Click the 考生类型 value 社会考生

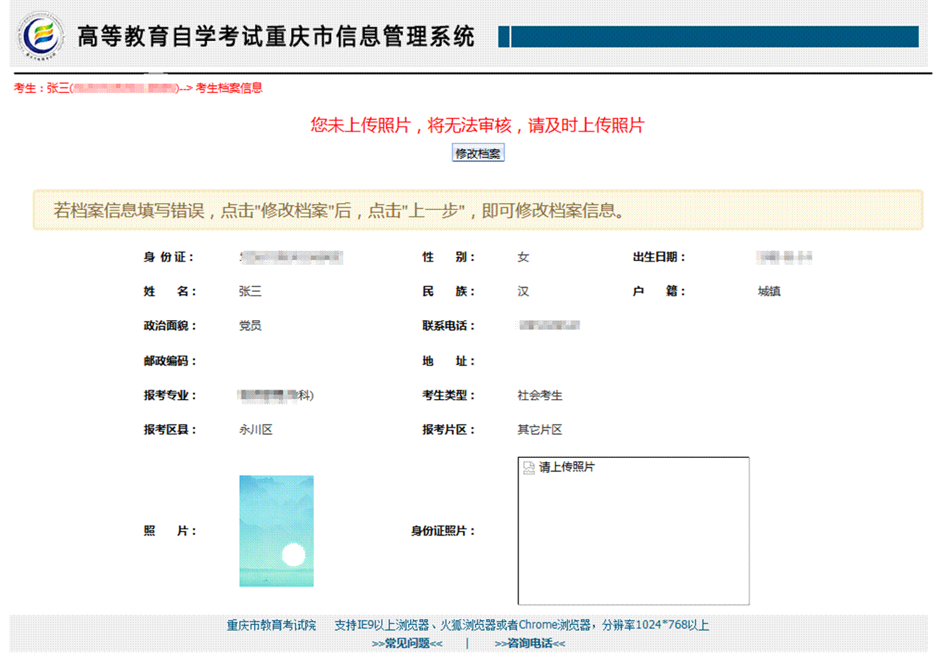coord(539,395)
